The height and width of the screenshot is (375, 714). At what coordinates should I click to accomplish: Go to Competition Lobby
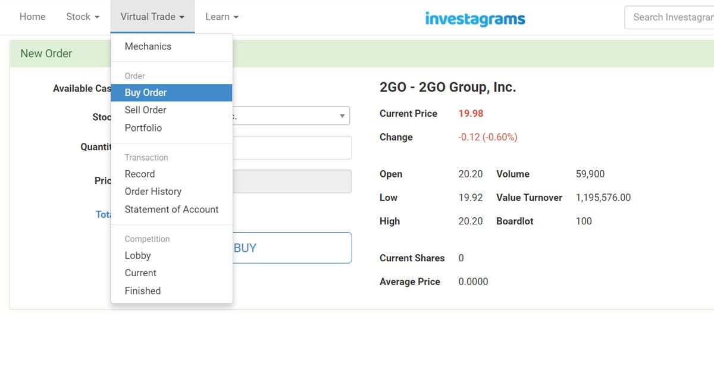point(171,256)
